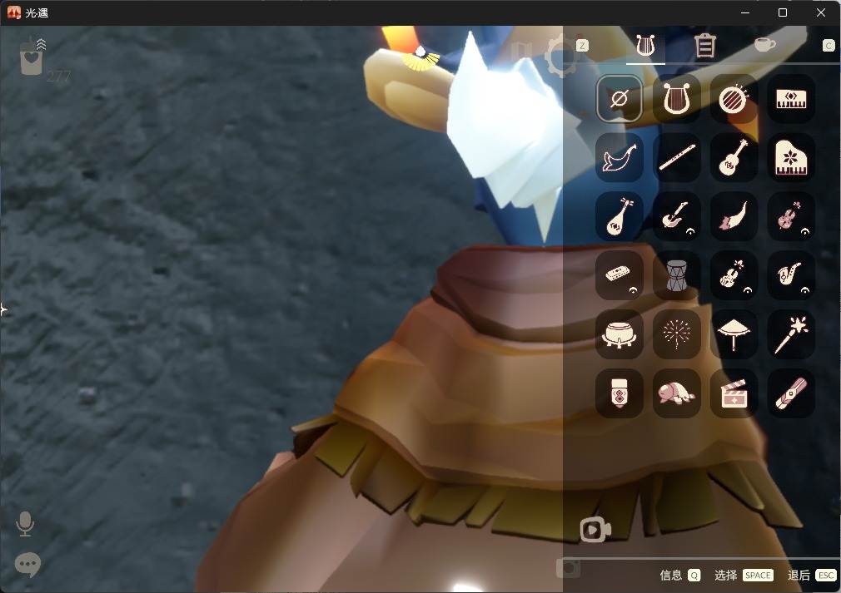Click the 光遇 app icon in title bar
The image size is (841, 593).
(14, 12)
